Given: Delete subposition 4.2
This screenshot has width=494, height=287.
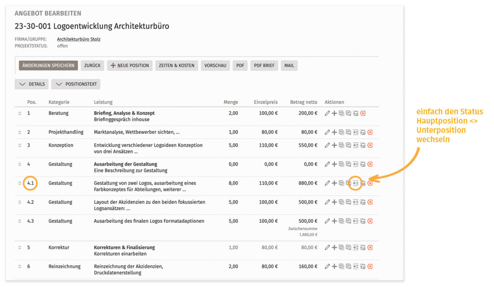Looking at the screenshot, I should pos(370,202).
